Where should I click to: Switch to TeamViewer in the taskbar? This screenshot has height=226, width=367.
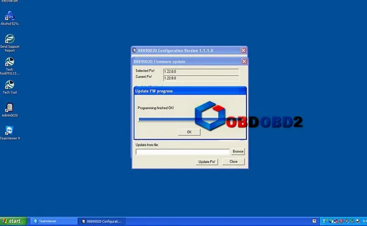pyautogui.click(x=53, y=221)
